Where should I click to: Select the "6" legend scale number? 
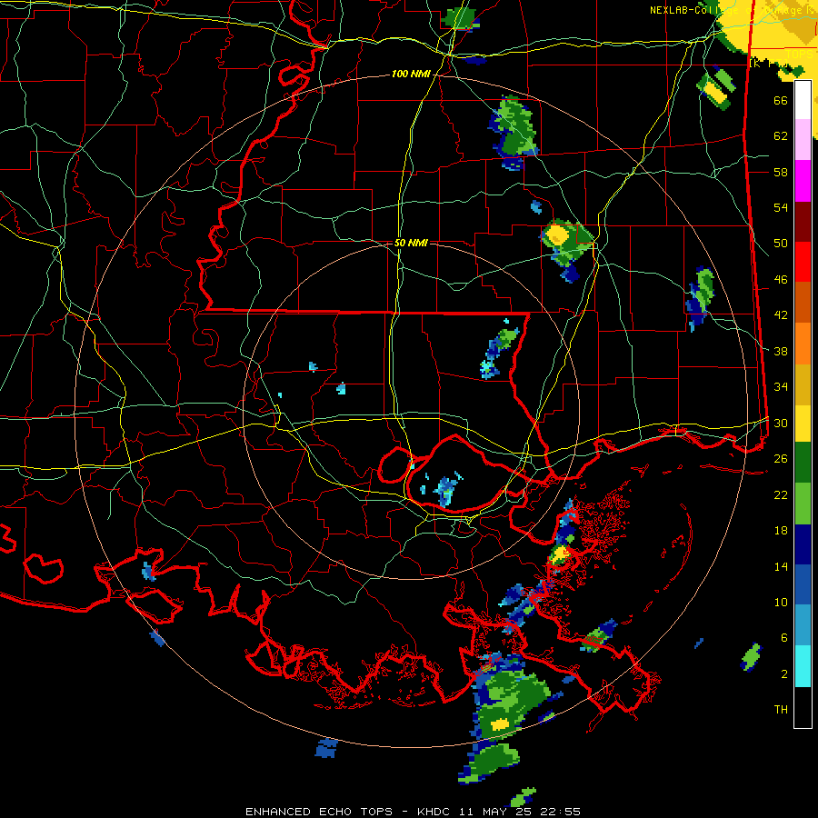tap(784, 638)
